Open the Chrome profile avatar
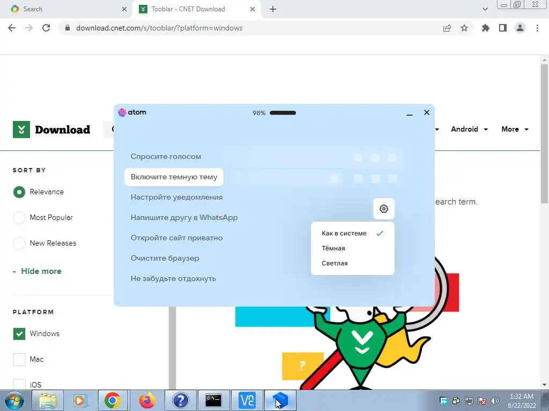The image size is (549, 411). (x=520, y=28)
